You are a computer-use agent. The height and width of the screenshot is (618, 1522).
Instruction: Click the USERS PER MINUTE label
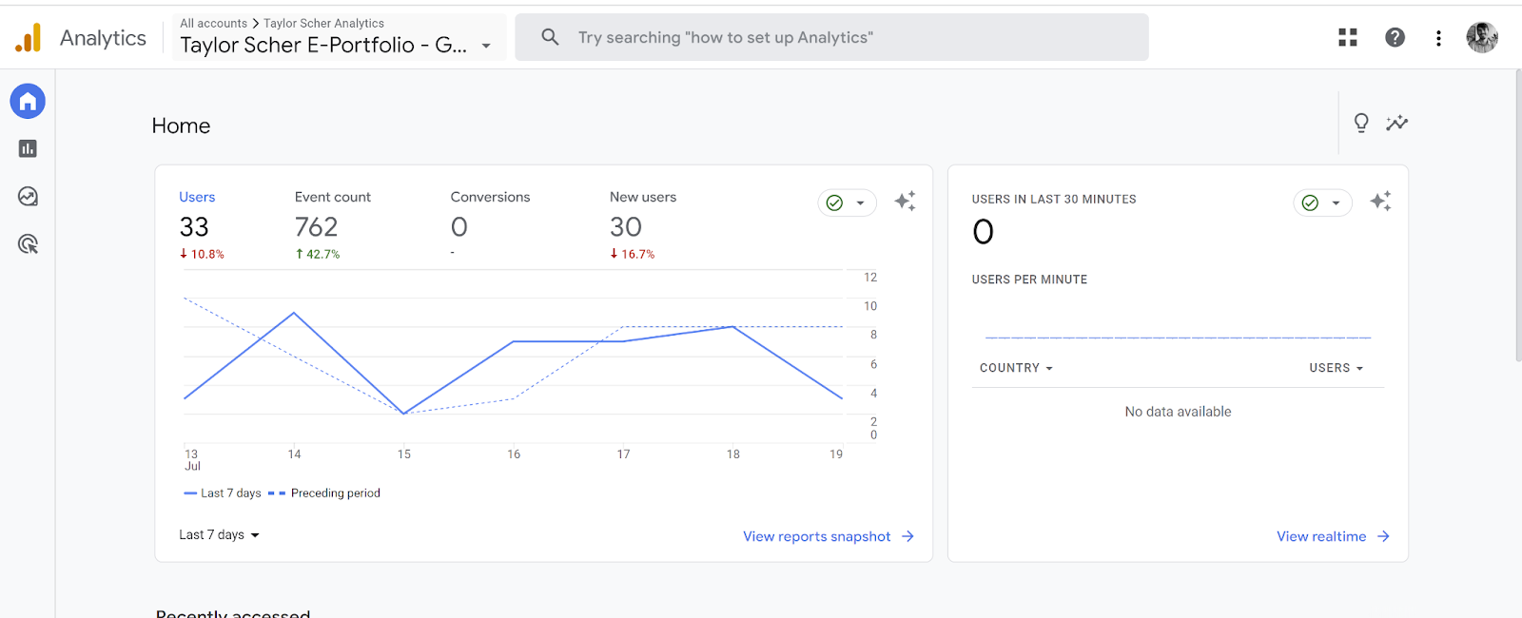point(1029,280)
